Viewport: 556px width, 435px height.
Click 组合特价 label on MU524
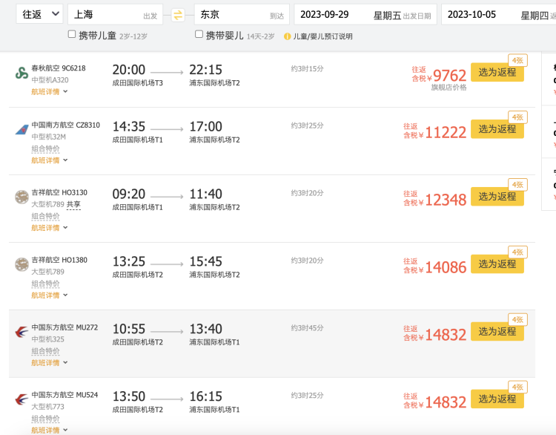click(x=45, y=419)
